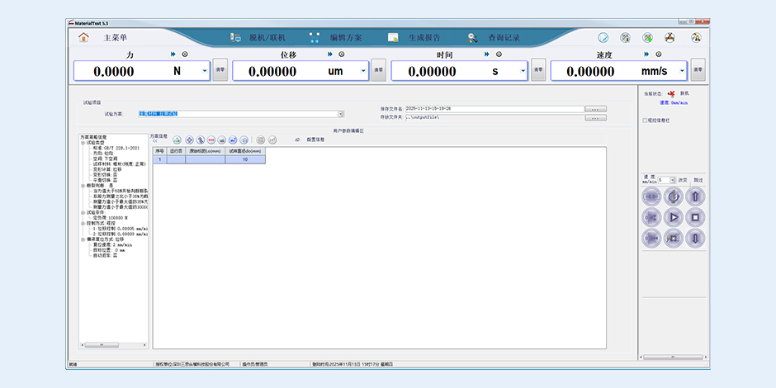Image resolution: width=776 pixels, height=388 pixels.
Task: Open the speed unit mm/s dropdown
Action: coord(682,71)
